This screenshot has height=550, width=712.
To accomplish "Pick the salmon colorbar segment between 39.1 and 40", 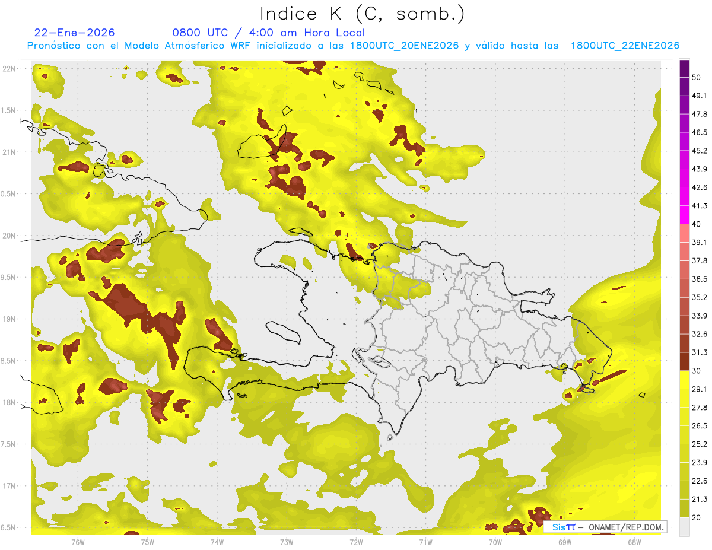I will pyautogui.click(x=684, y=233).
